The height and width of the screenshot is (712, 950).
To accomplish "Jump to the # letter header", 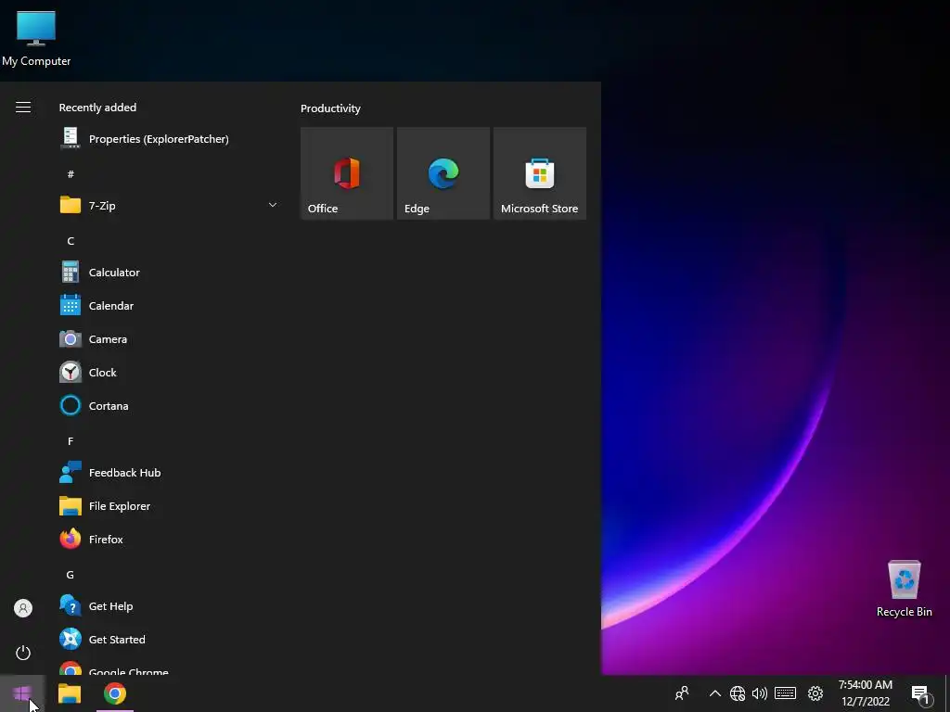I will coord(71,173).
